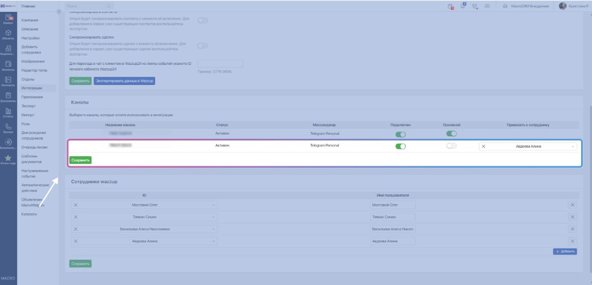Expand the Васильева Алиса Николаевна ID dropdown
The height and width of the screenshot is (285, 592).
coord(213,229)
